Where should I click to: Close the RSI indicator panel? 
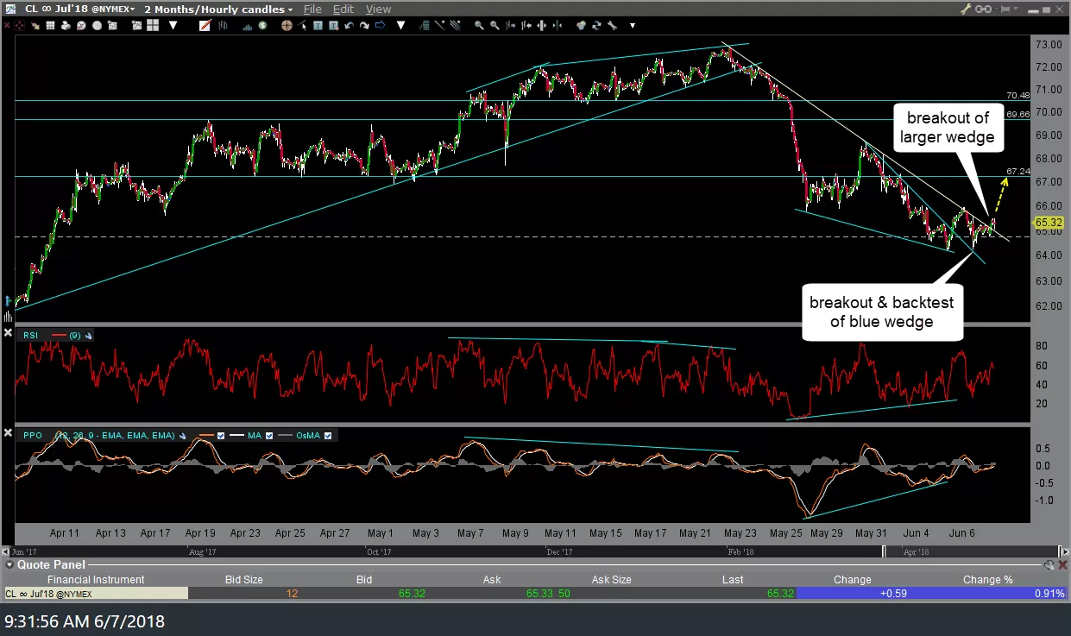point(8,333)
